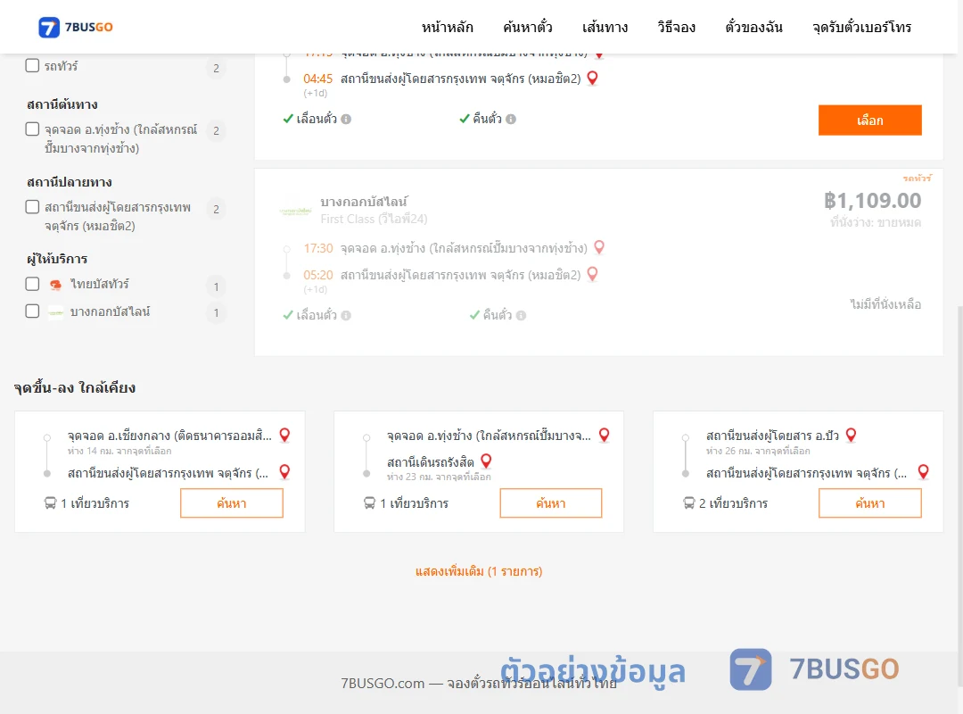The width and height of the screenshot is (963, 714).
Task: Open the 7BUSGO logo in the header
Action: click(x=76, y=27)
